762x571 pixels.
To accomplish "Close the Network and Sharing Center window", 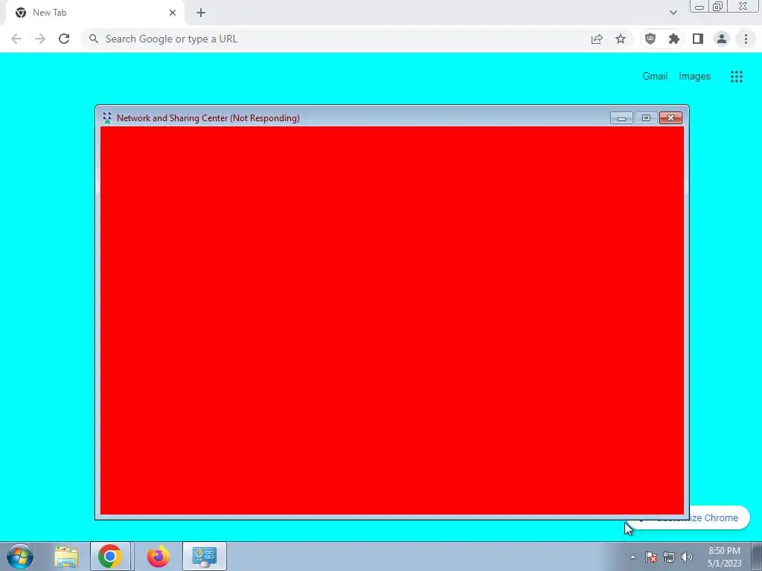I will click(x=670, y=118).
